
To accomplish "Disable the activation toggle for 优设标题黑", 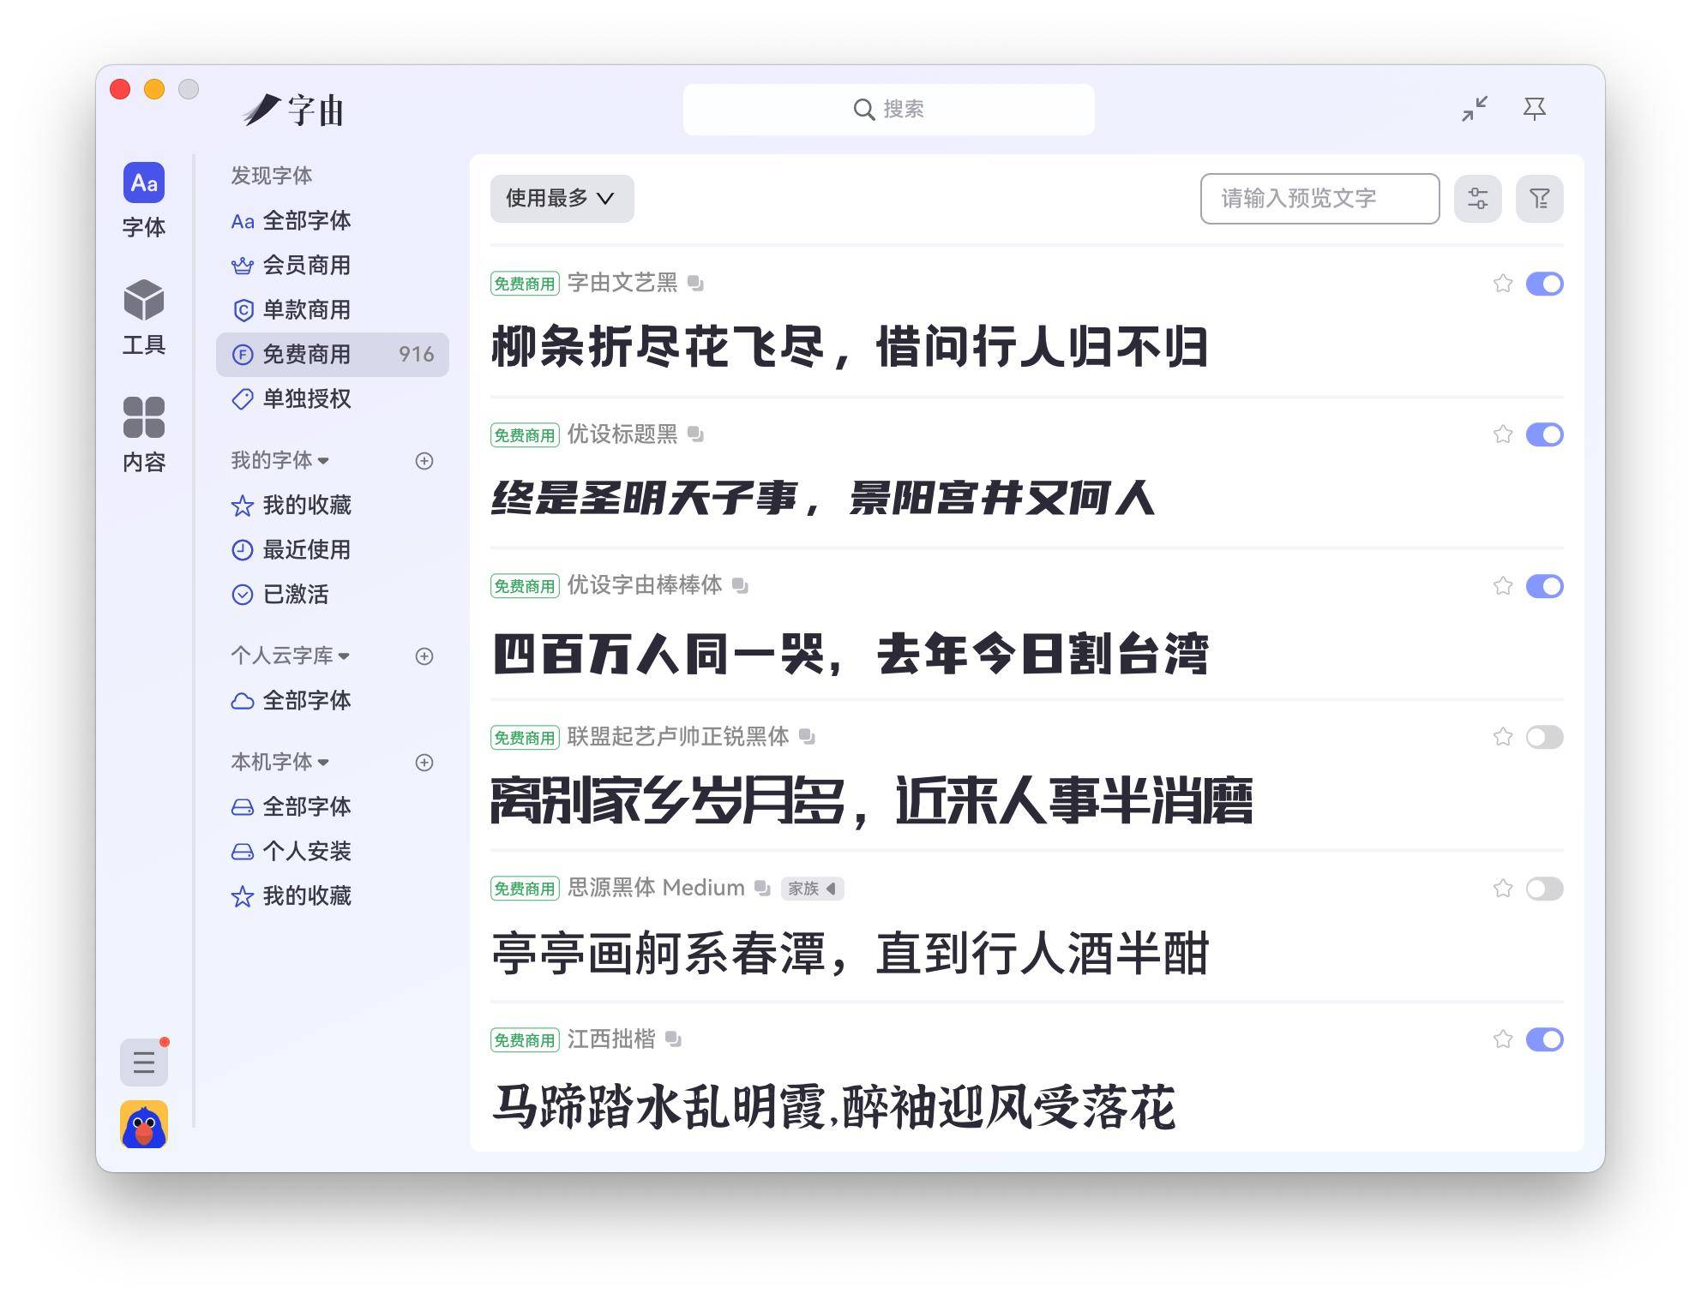I will pyautogui.click(x=1544, y=435).
